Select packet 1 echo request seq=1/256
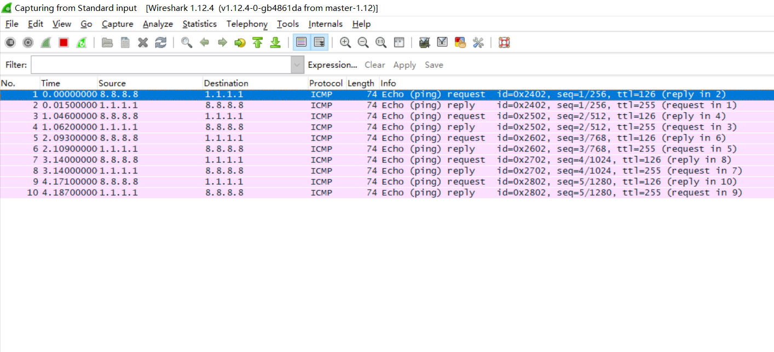The width and height of the screenshot is (774, 352). [x=387, y=94]
